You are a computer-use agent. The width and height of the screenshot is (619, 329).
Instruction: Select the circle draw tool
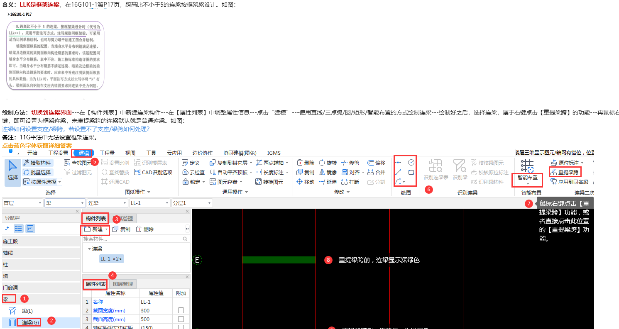411,162
